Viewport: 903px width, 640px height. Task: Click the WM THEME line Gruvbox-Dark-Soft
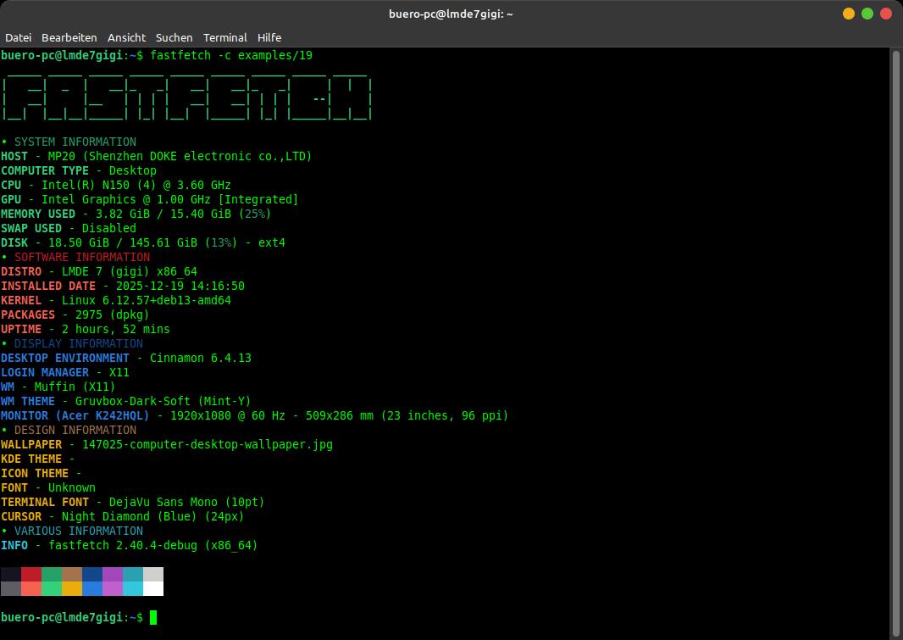[x=126, y=401]
